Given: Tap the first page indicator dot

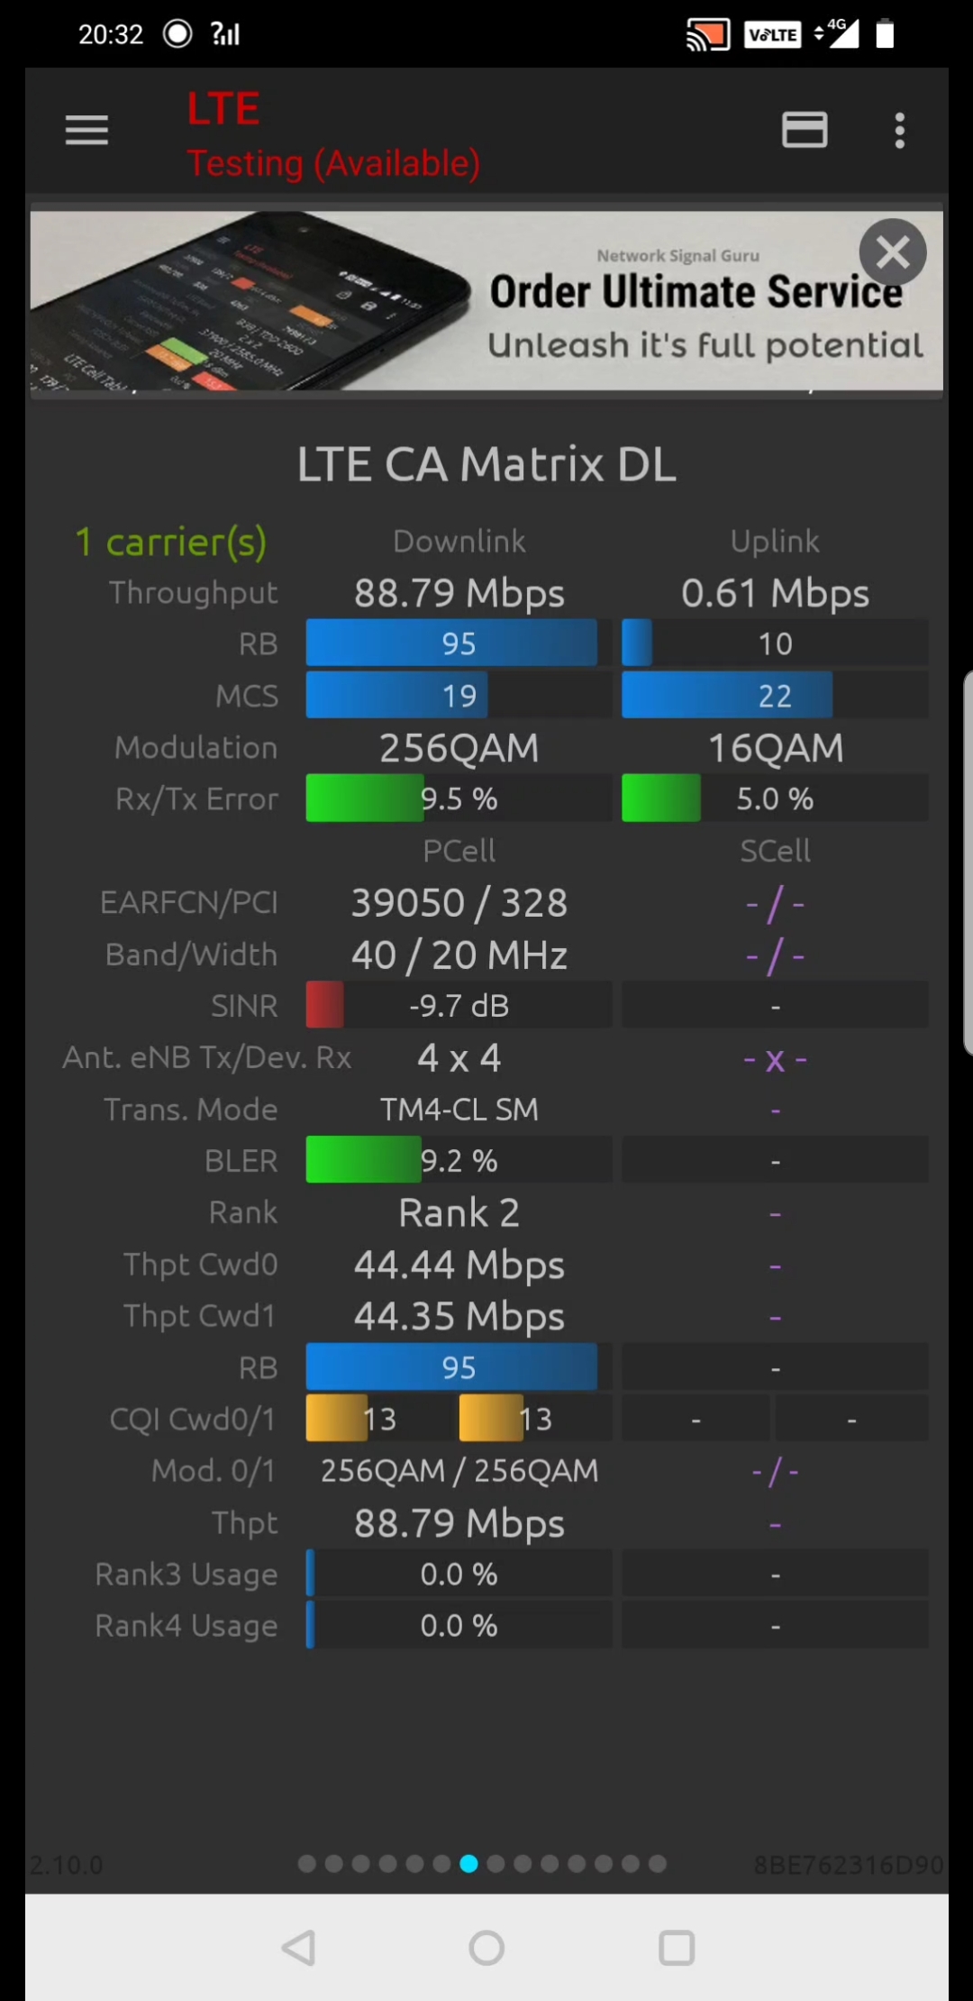Looking at the screenshot, I should (x=307, y=1865).
